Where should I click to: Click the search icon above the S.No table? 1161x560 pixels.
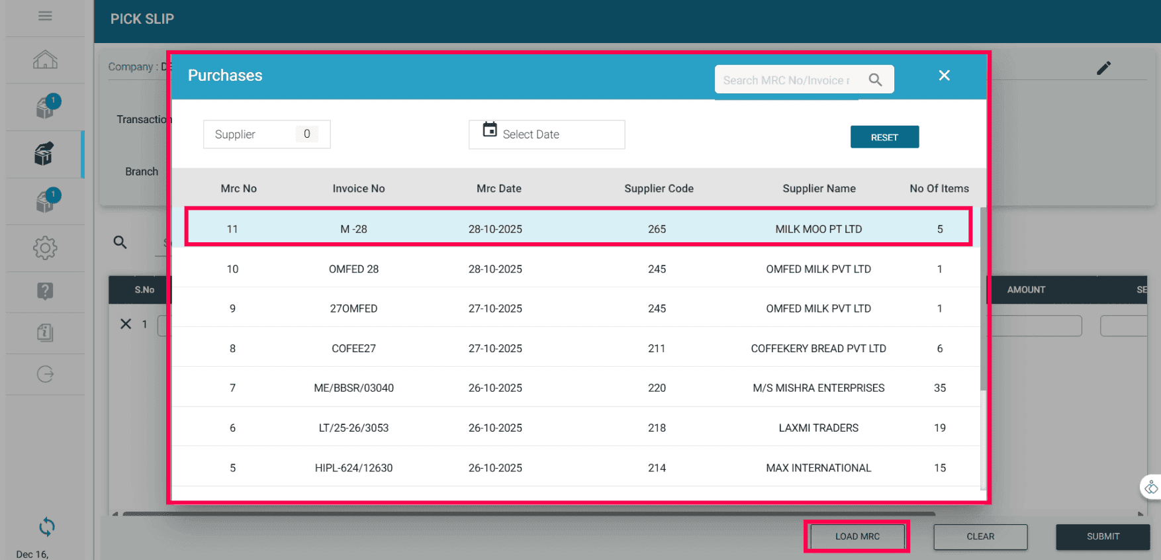point(120,242)
